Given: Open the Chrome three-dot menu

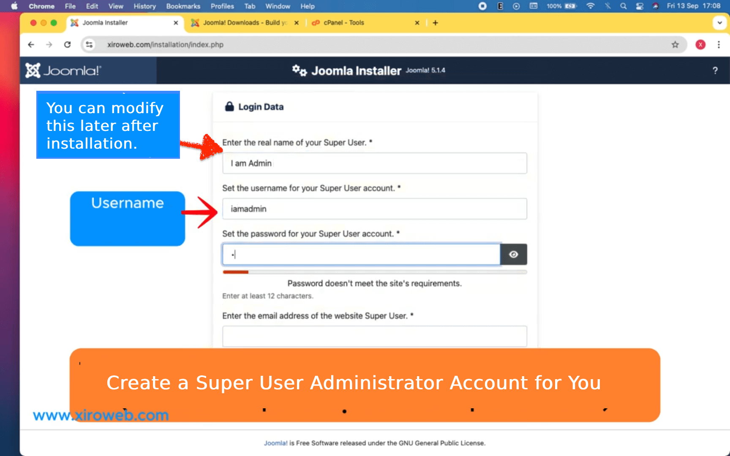Looking at the screenshot, I should pos(719,44).
